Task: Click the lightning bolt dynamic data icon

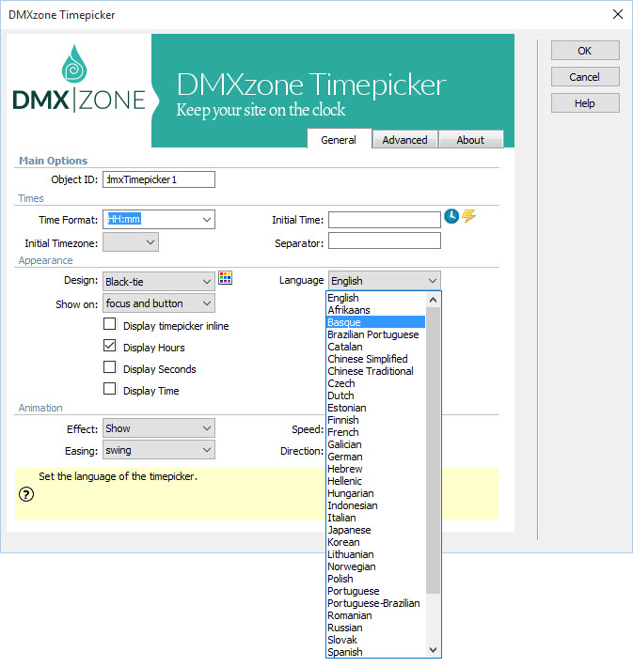Action: pyautogui.click(x=468, y=216)
